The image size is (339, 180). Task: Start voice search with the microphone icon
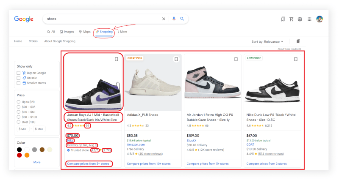tap(174, 19)
